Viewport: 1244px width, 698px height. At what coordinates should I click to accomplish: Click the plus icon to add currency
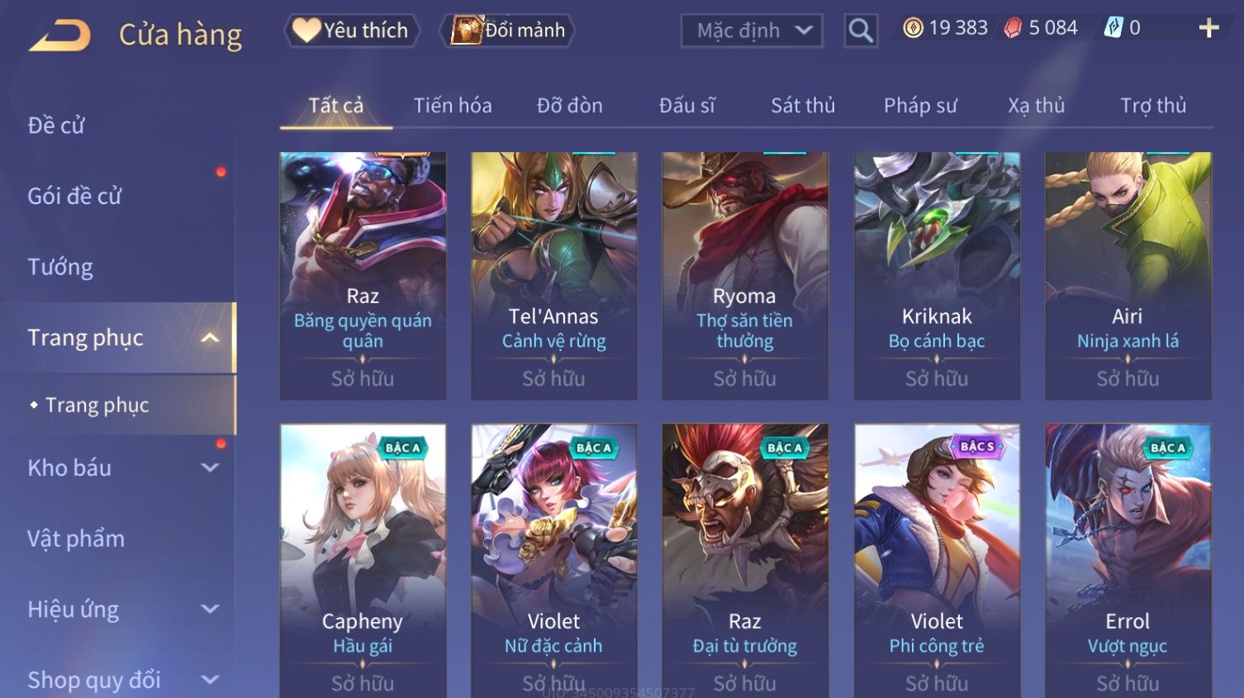coord(1208,29)
